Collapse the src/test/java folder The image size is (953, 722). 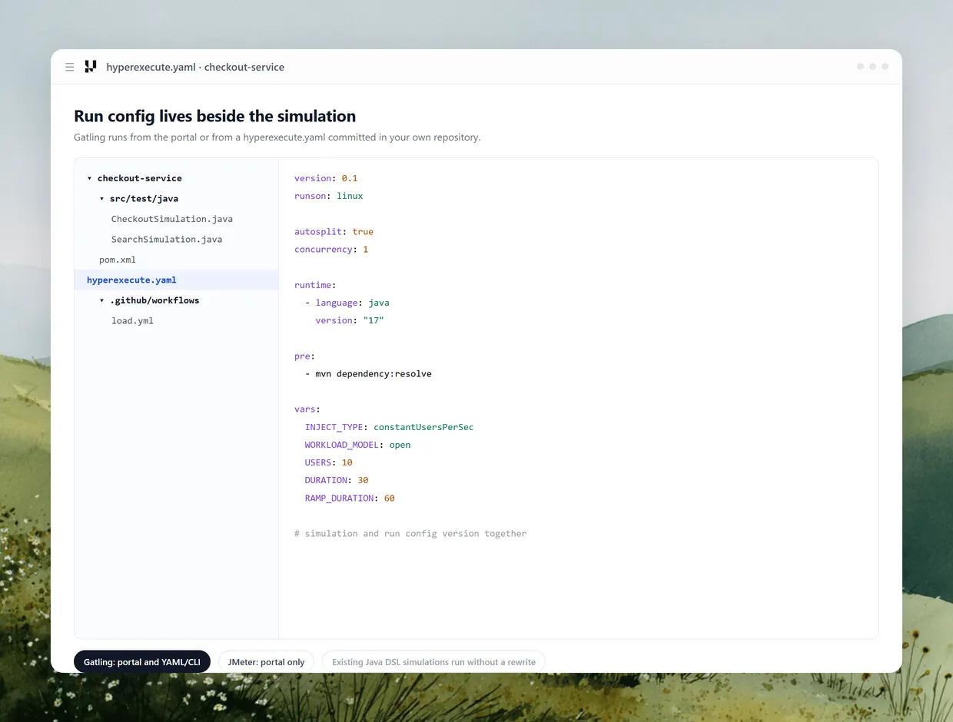[101, 199]
